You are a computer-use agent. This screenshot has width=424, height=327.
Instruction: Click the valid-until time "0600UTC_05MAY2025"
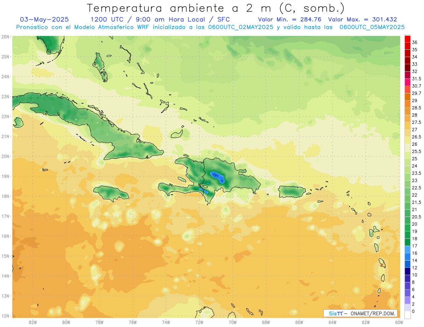(x=372, y=27)
